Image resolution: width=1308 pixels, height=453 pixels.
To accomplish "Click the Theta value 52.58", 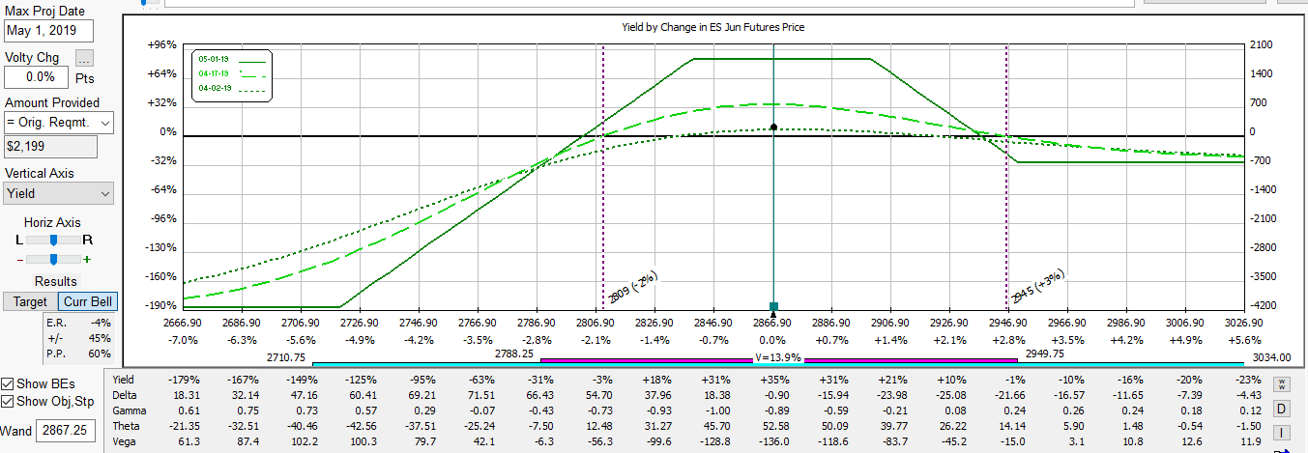I will click(x=775, y=426).
